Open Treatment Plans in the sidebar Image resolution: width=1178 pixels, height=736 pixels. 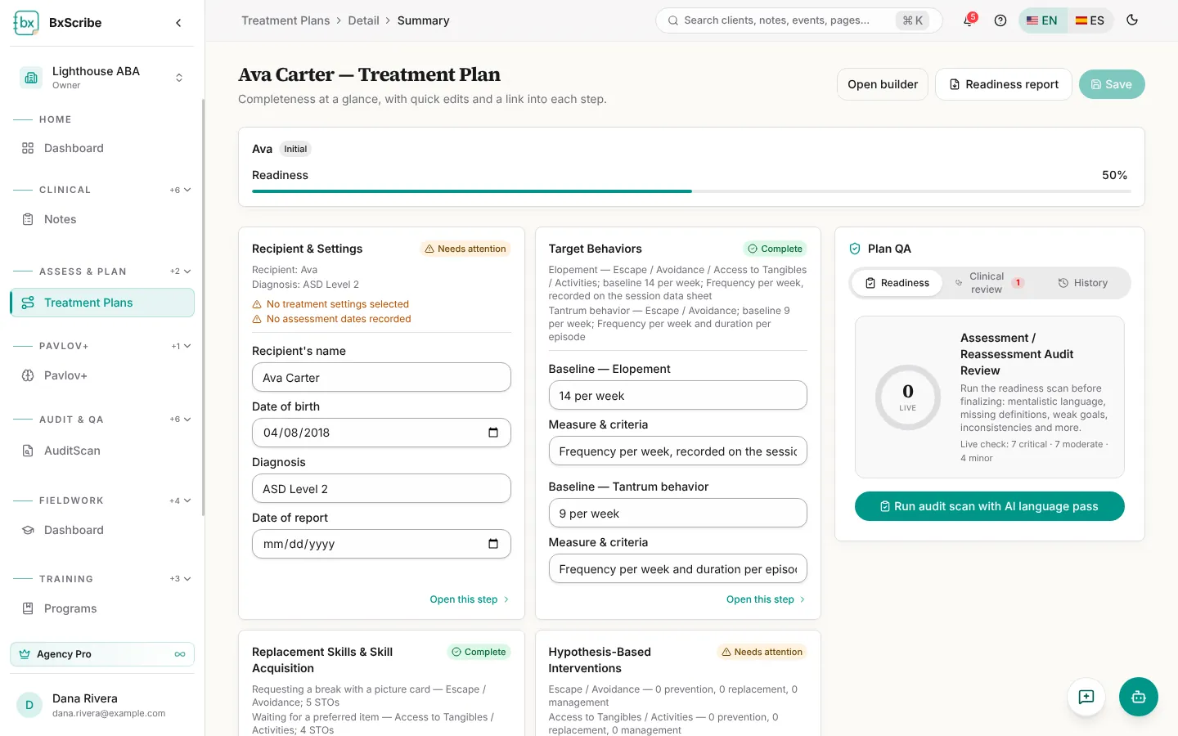(x=102, y=303)
